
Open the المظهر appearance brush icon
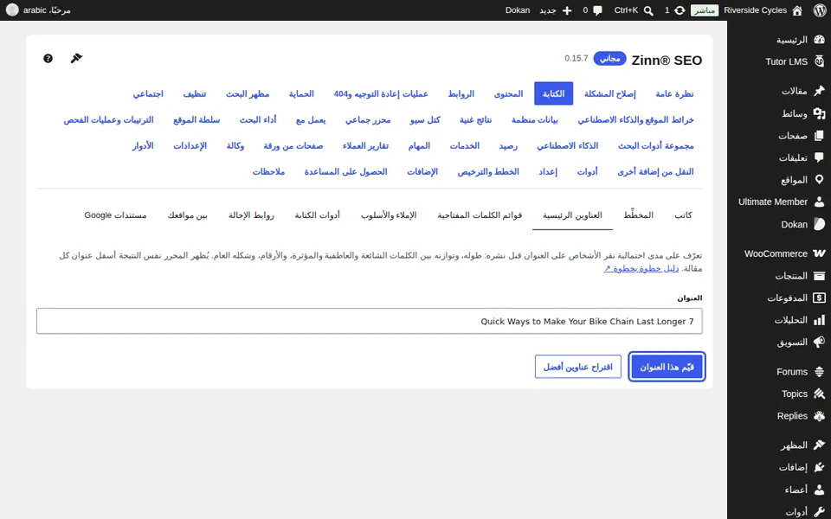point(820,445)
